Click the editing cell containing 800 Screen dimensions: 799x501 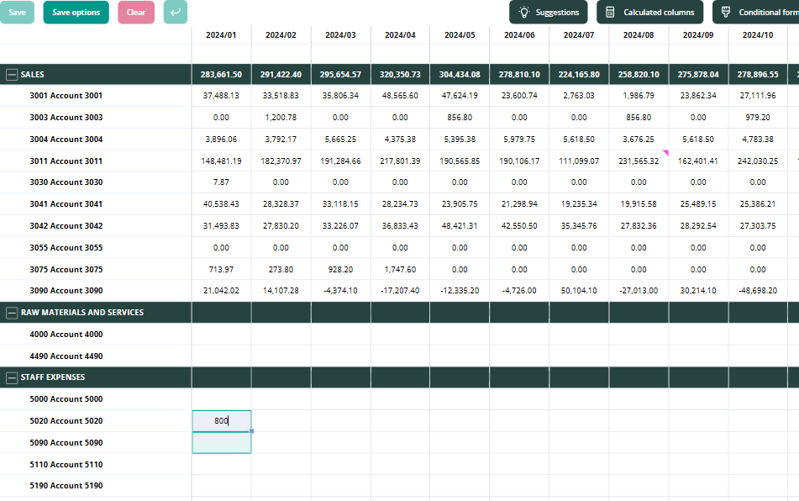point(222,421)
